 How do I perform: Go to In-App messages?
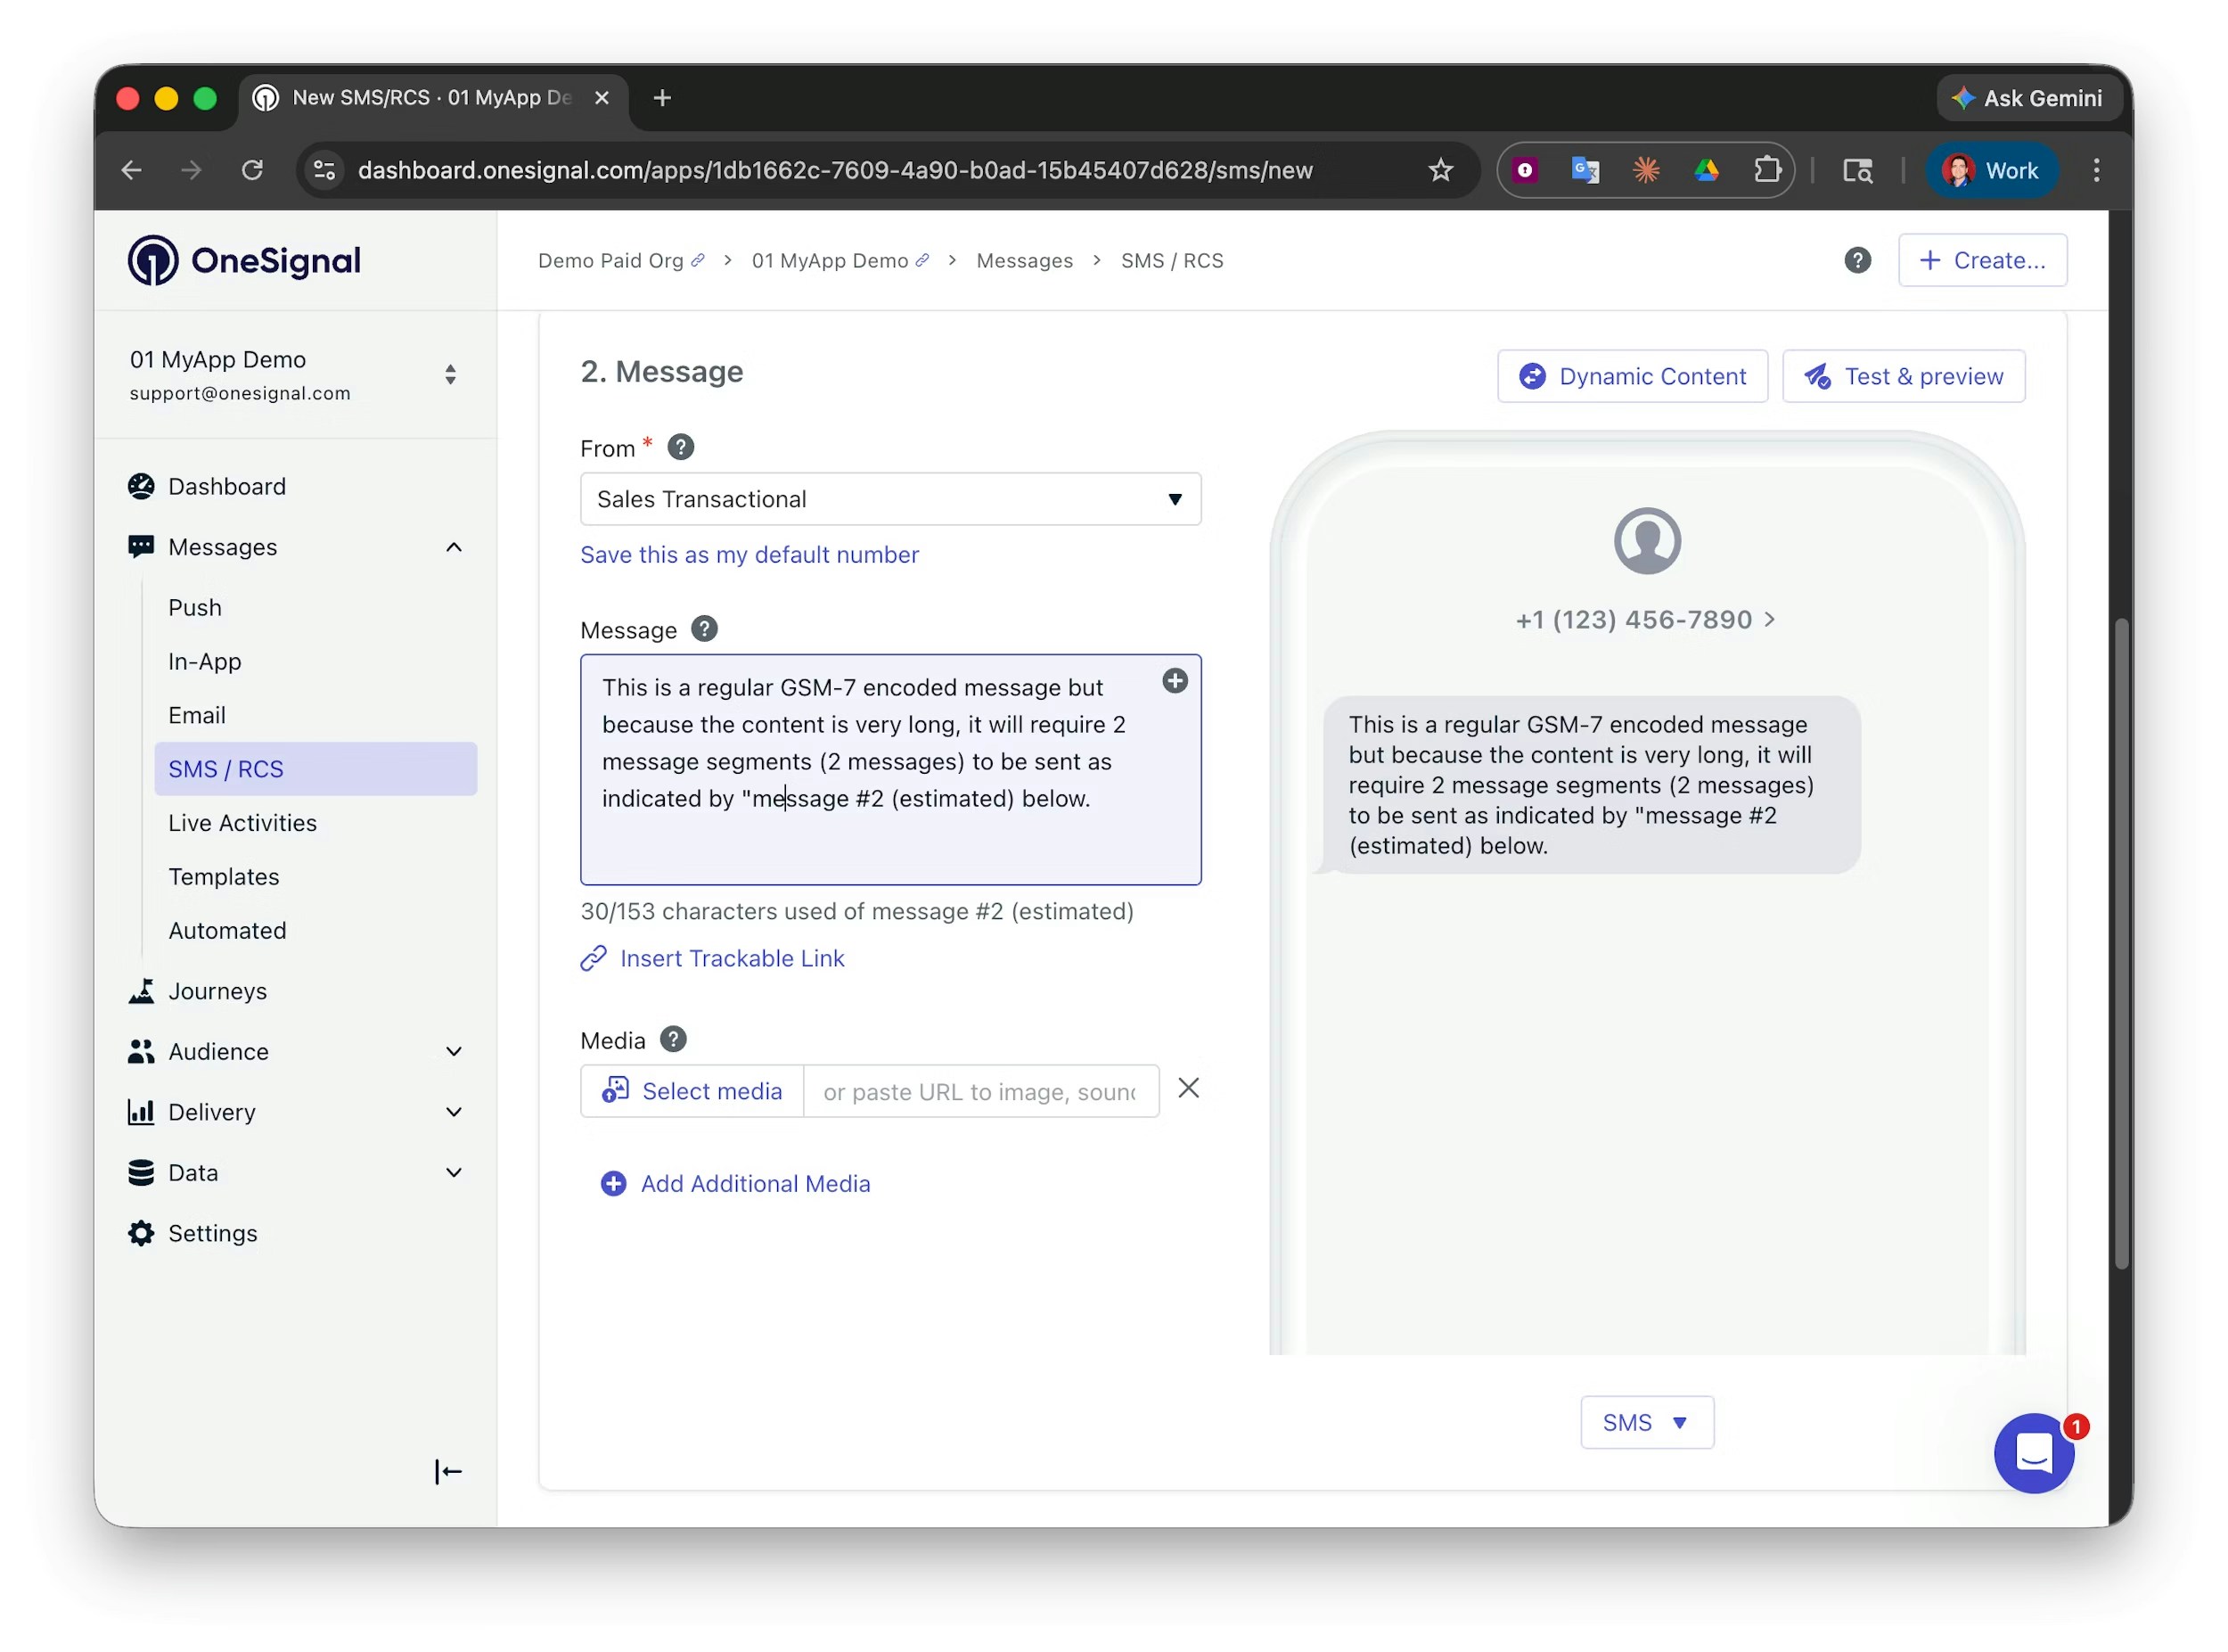point(205,662)
